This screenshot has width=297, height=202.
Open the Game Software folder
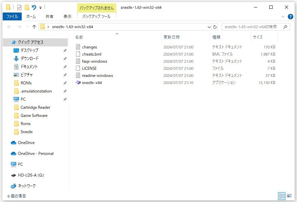(x=34, y=116)
